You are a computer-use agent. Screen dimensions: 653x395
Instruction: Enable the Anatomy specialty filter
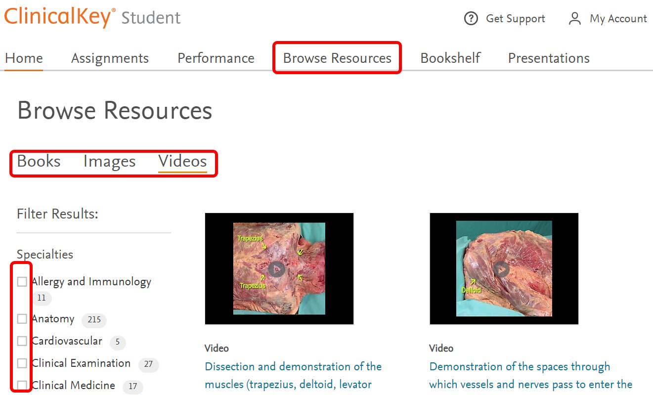[x=22, y=319]
